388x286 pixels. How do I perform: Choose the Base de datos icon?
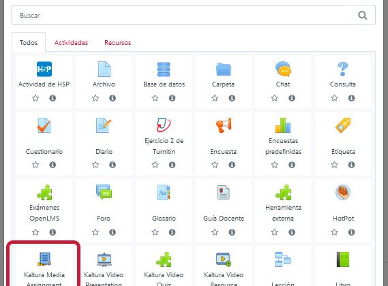(x=164, y=69)
